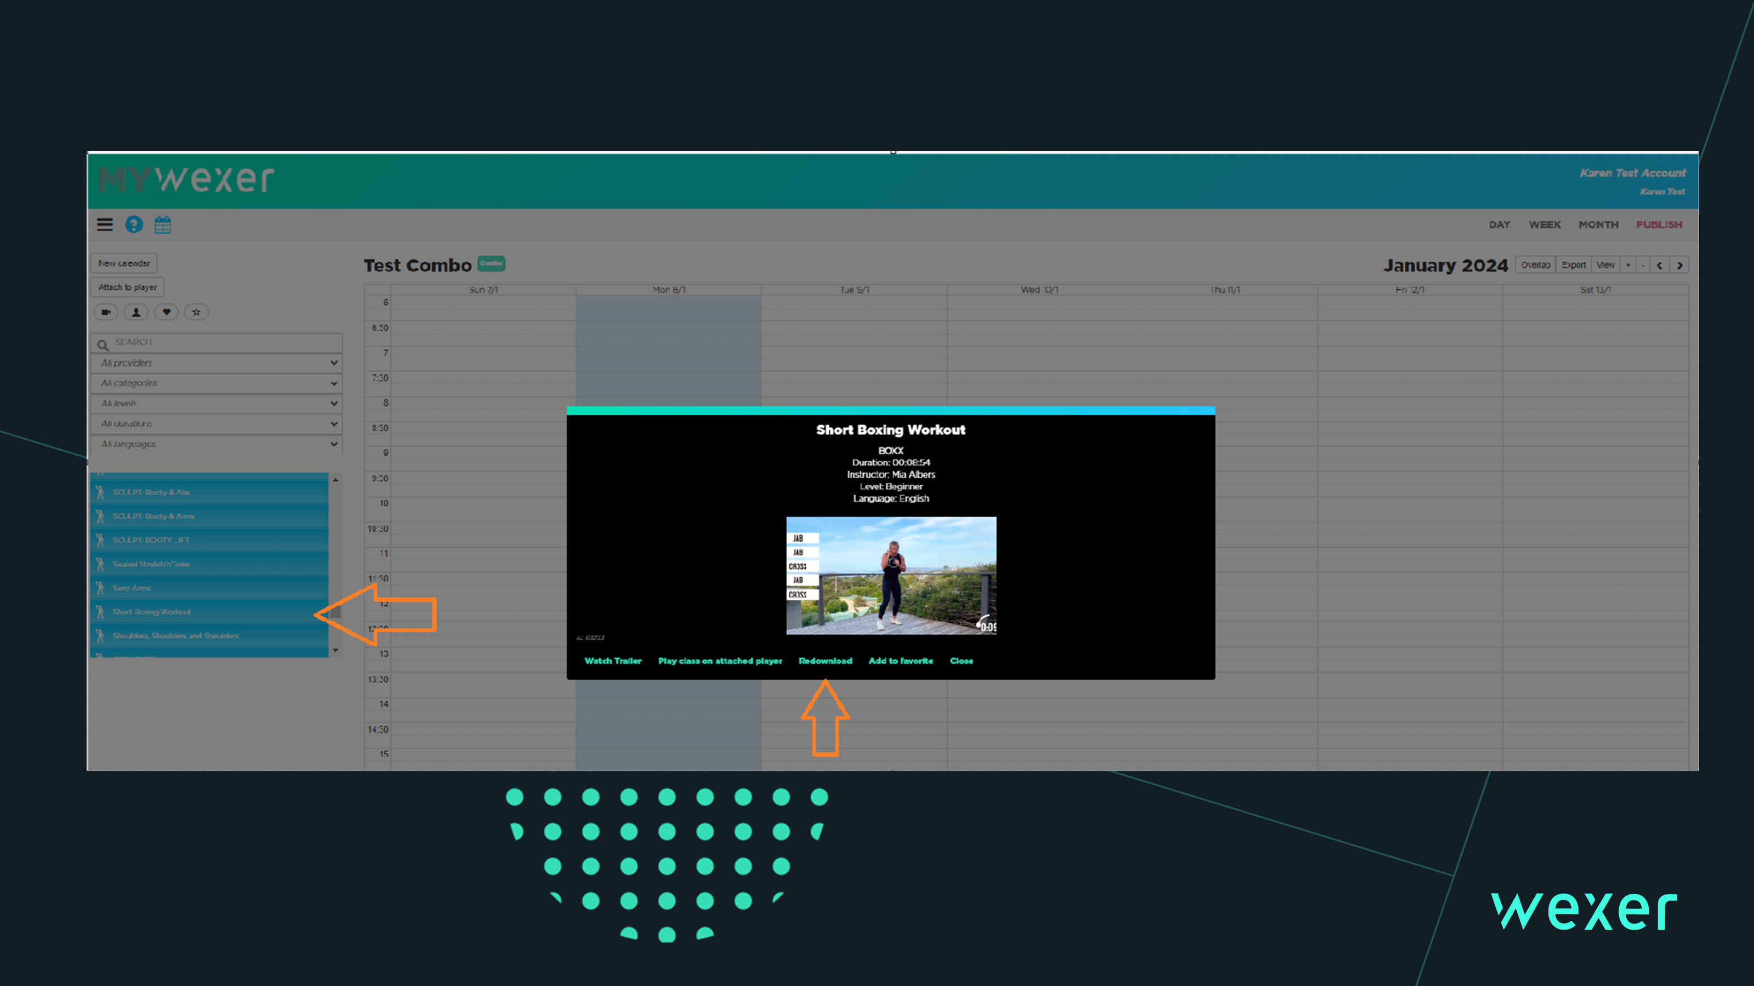
Task: Click figure icon beside Shoulders, Shoulders and Shoulders
Action: coord(100,635)
